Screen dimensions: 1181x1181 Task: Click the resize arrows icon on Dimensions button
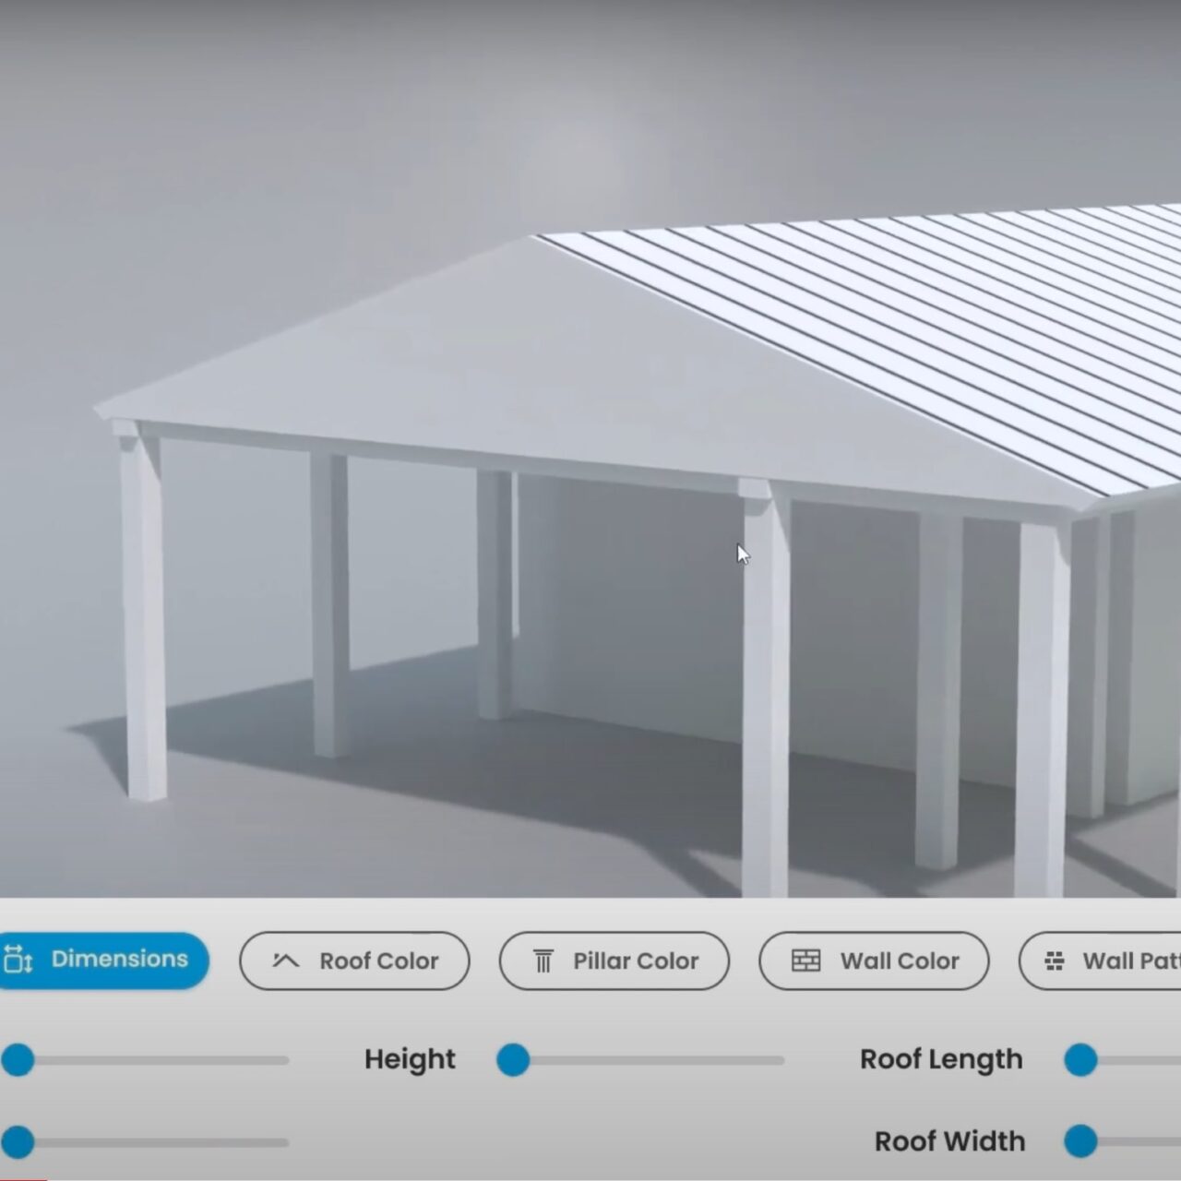pos(19,960)
